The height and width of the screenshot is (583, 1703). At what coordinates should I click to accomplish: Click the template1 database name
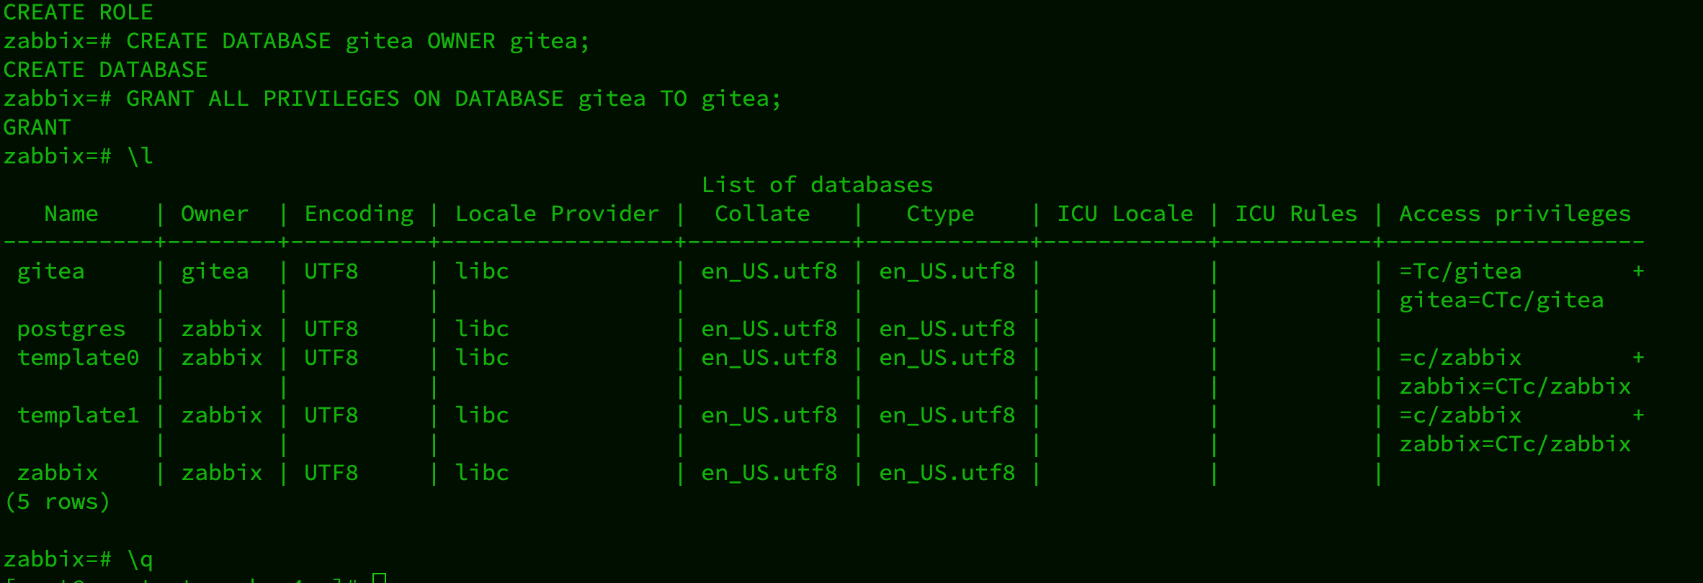pos(78,415)
